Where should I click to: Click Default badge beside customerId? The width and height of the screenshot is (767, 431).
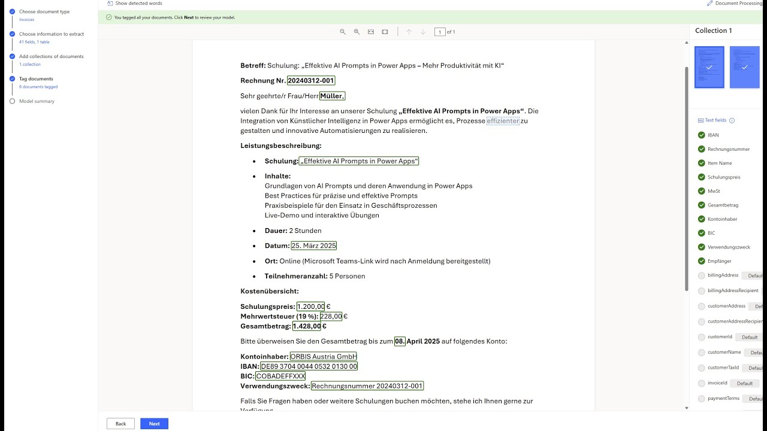pos(750,337)
